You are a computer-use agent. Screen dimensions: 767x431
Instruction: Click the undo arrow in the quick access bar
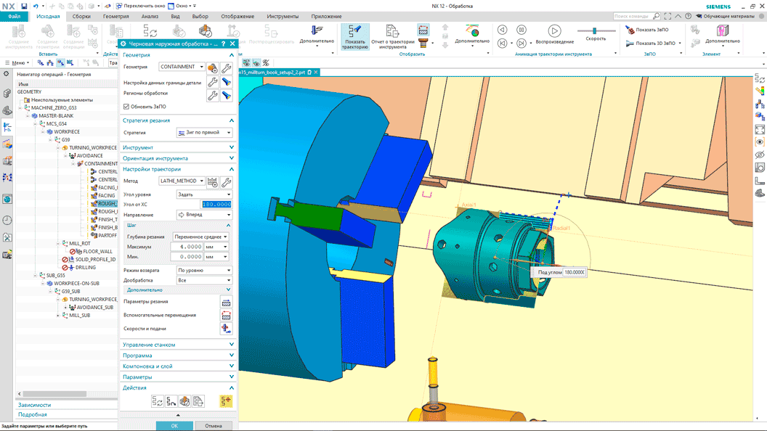36,6
